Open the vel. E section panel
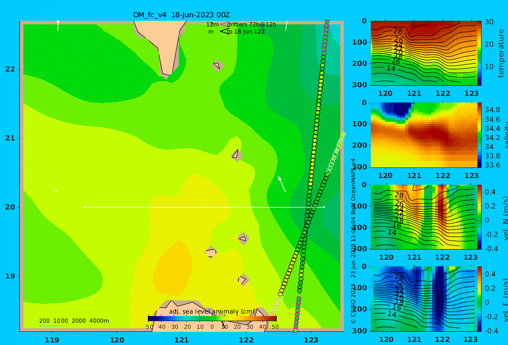The image size is (508, 345). 424,299
